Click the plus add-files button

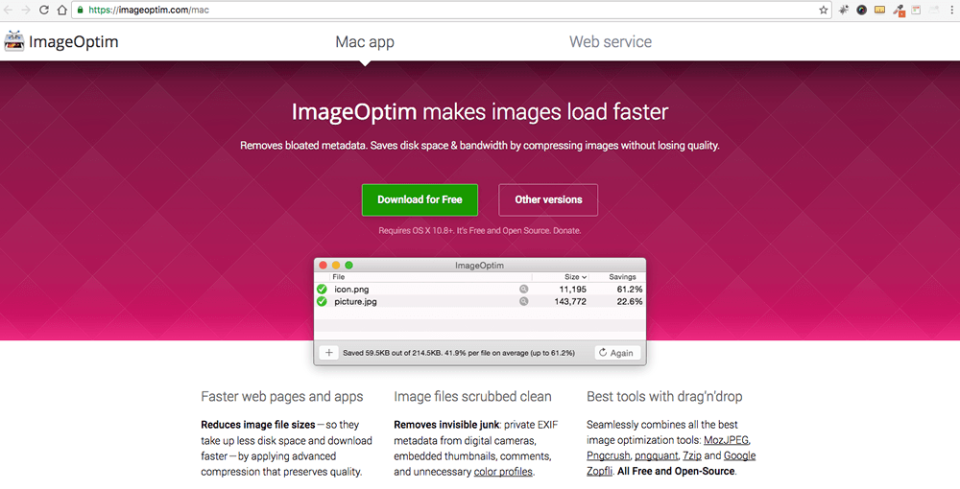(x=328, y=353)
